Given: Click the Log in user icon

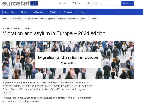Looking at the screenshot, I should pos(60,3).
